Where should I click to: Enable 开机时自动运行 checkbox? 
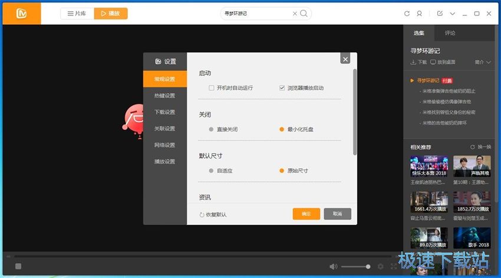pyautogui.click(x=211, y=88)
